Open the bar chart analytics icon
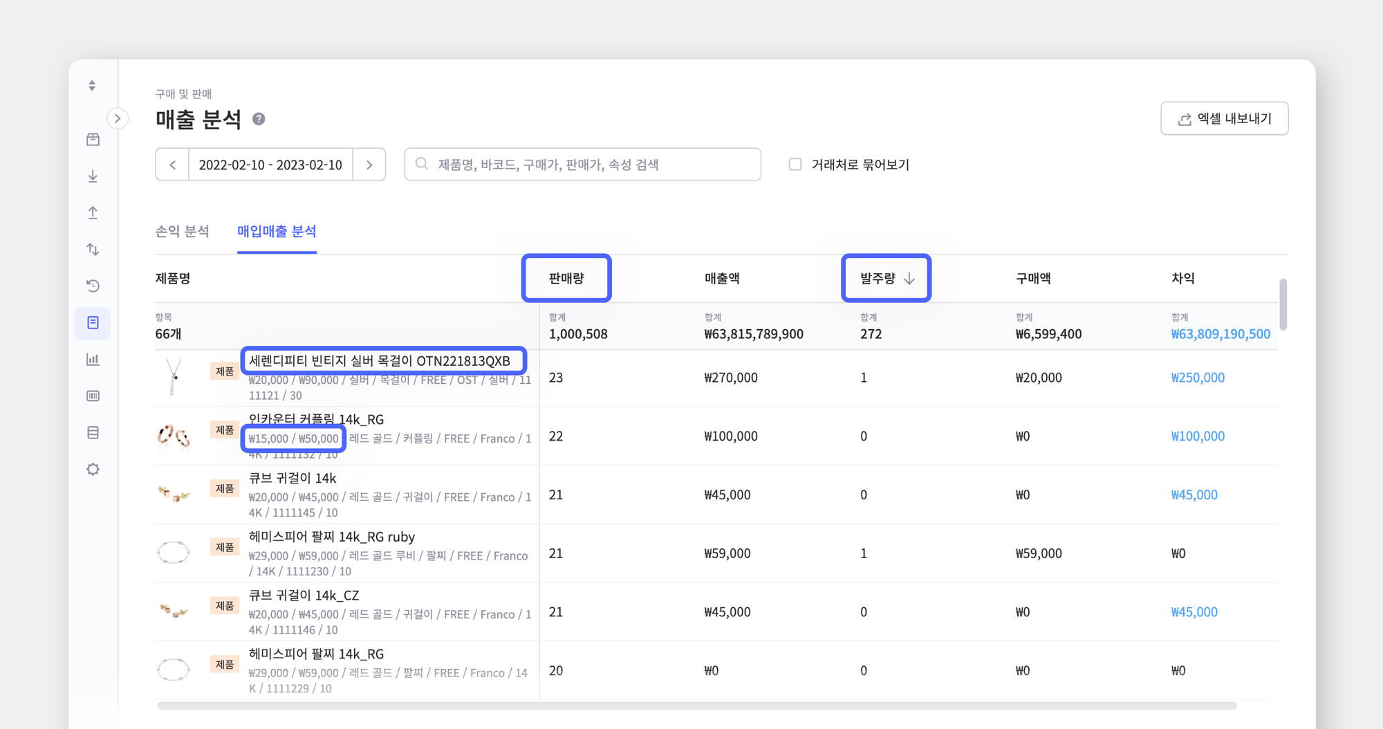The height and width of the screenshot is (729, 1383). coord(93,359)
